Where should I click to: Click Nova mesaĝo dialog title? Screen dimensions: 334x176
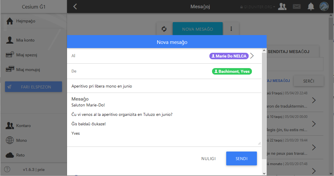coord(172,42)
